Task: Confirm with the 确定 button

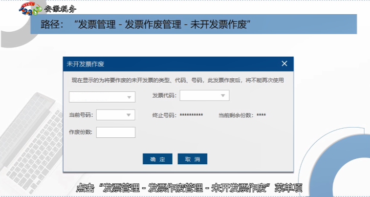Action: pos(157,159)
